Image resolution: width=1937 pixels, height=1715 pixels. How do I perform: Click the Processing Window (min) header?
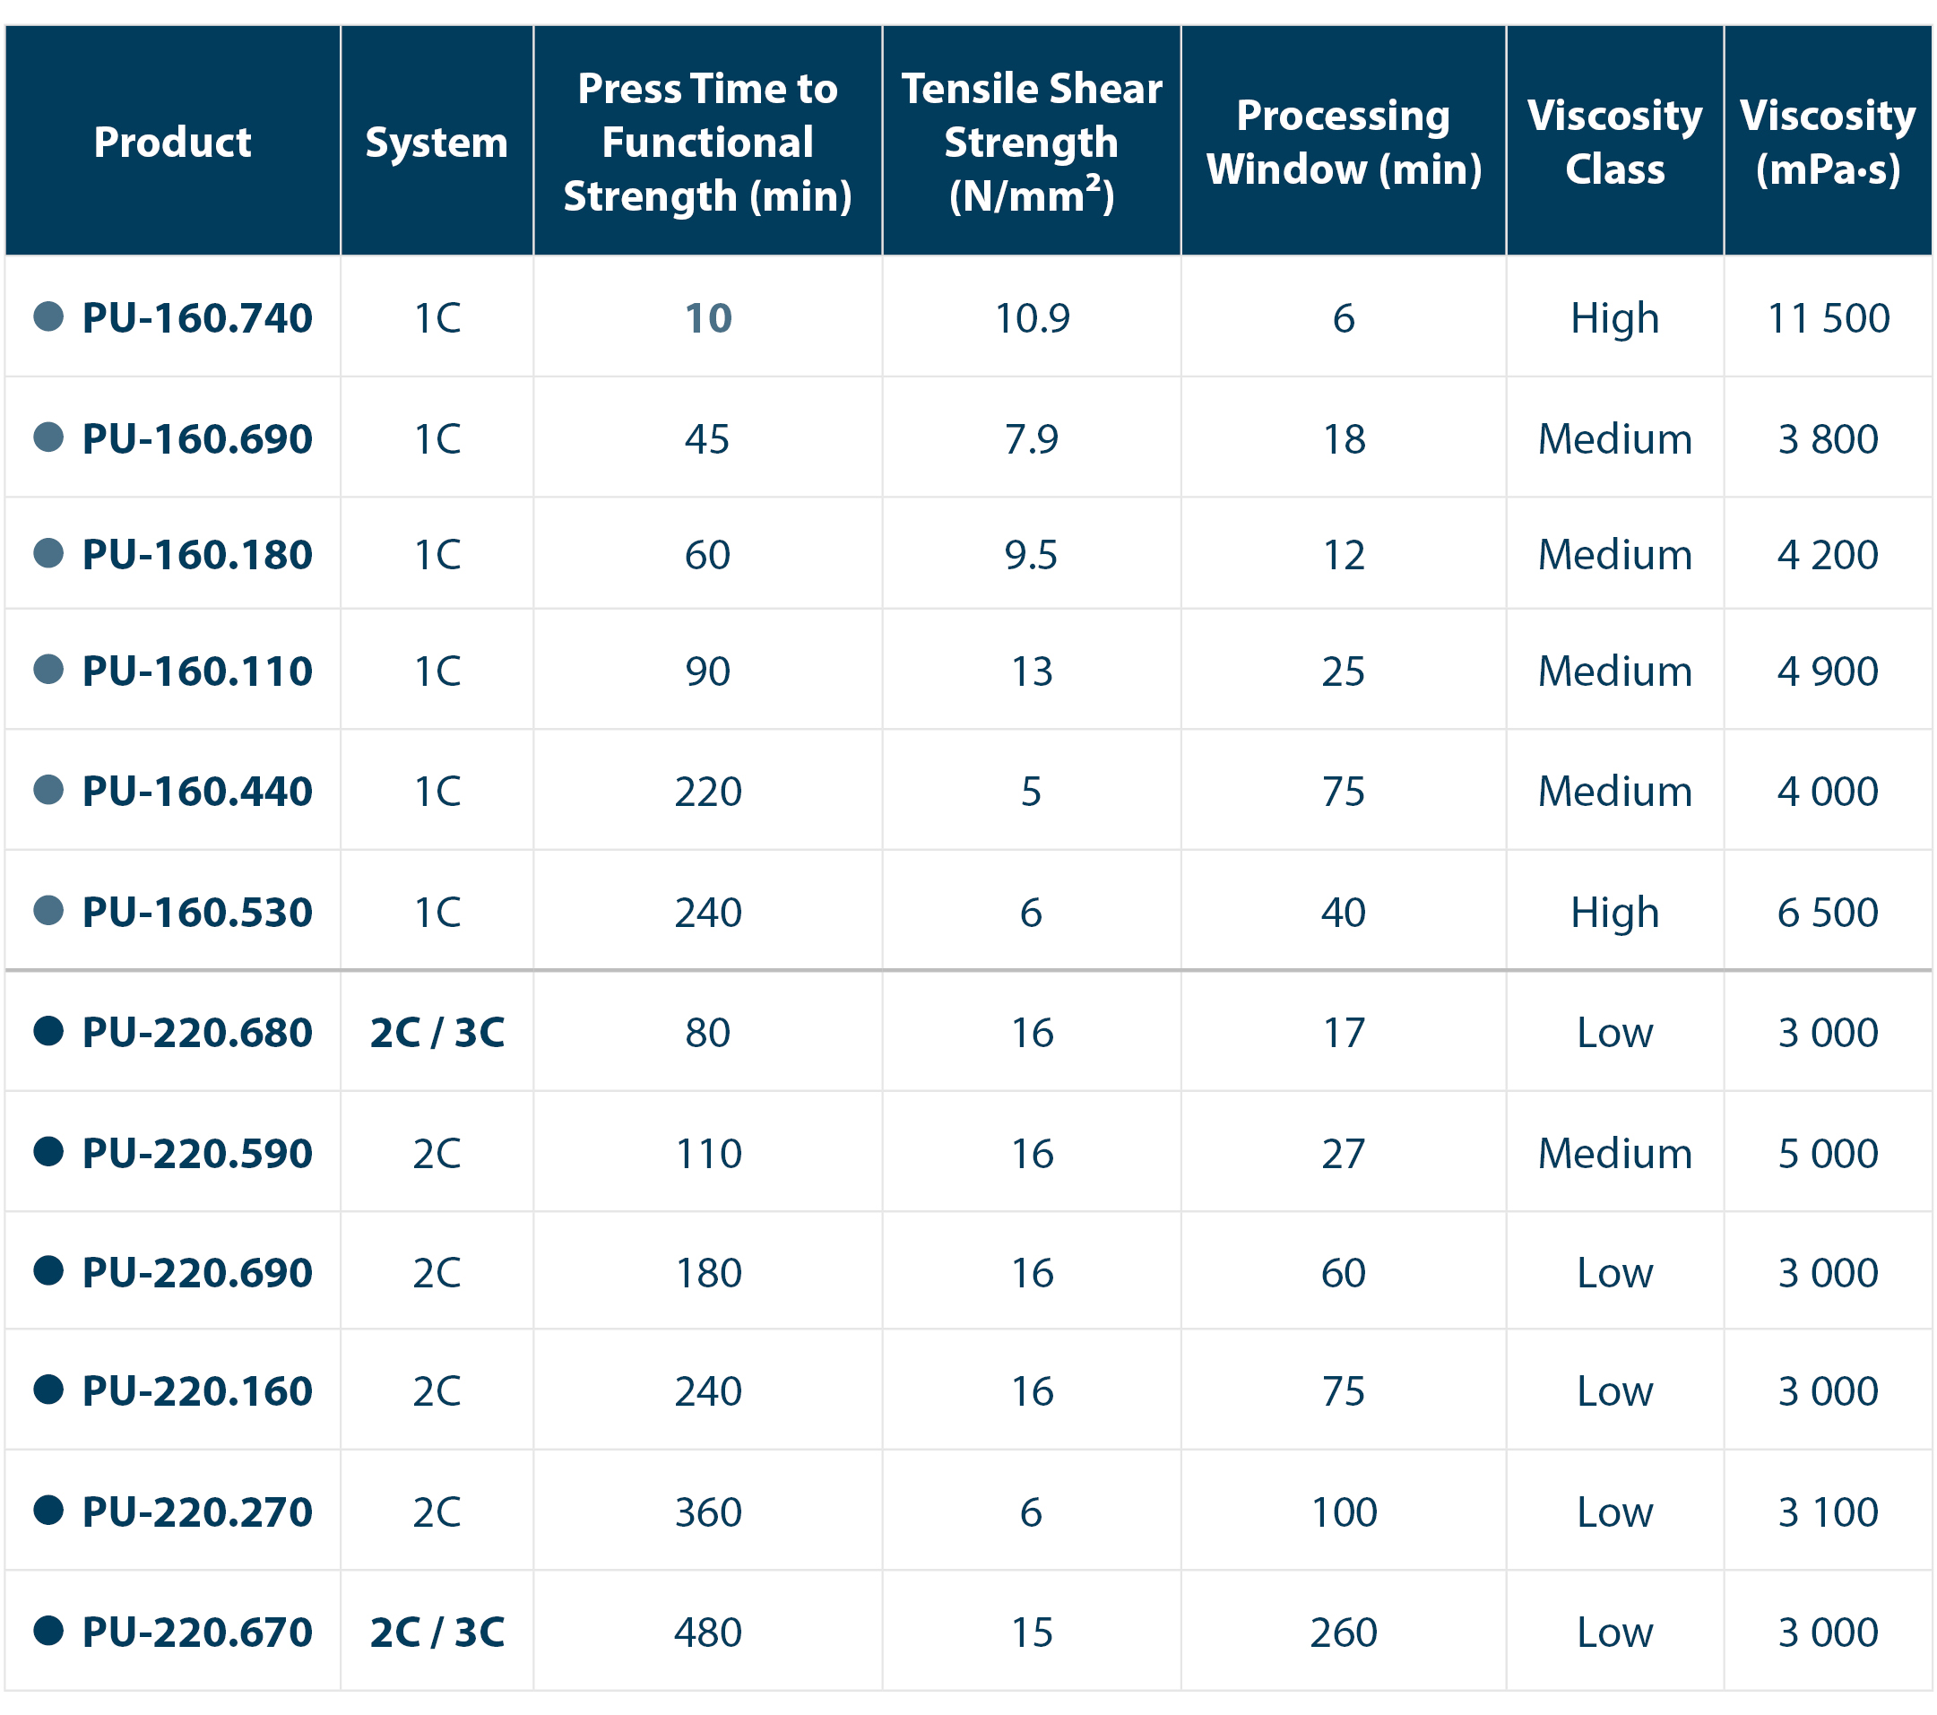click(1344, 143)
